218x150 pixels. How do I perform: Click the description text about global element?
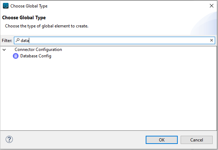coord(47,26)
